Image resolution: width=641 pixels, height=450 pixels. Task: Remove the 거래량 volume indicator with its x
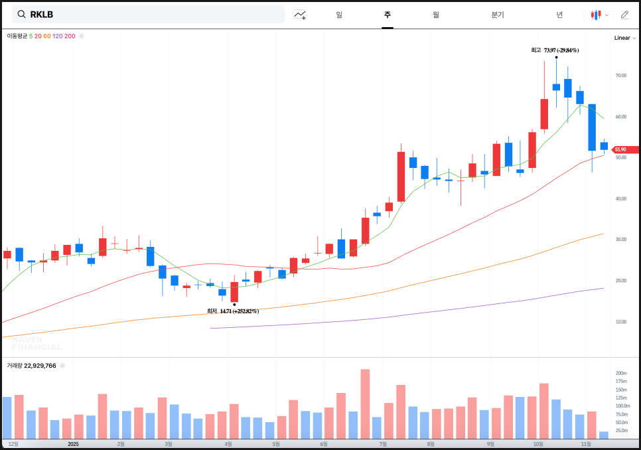tap(62, 366)
